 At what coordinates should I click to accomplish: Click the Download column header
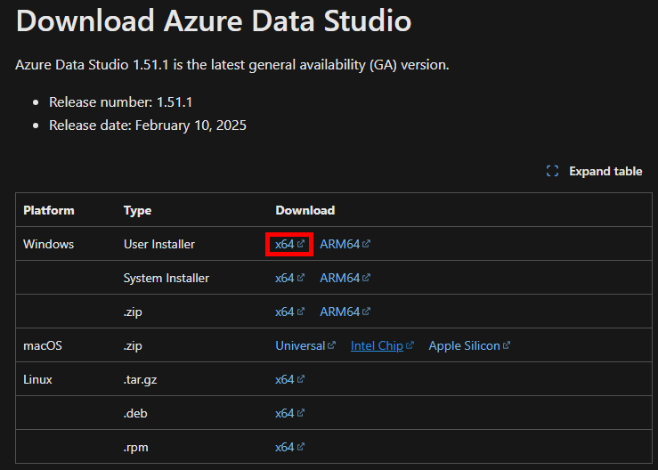coord(305,210)
